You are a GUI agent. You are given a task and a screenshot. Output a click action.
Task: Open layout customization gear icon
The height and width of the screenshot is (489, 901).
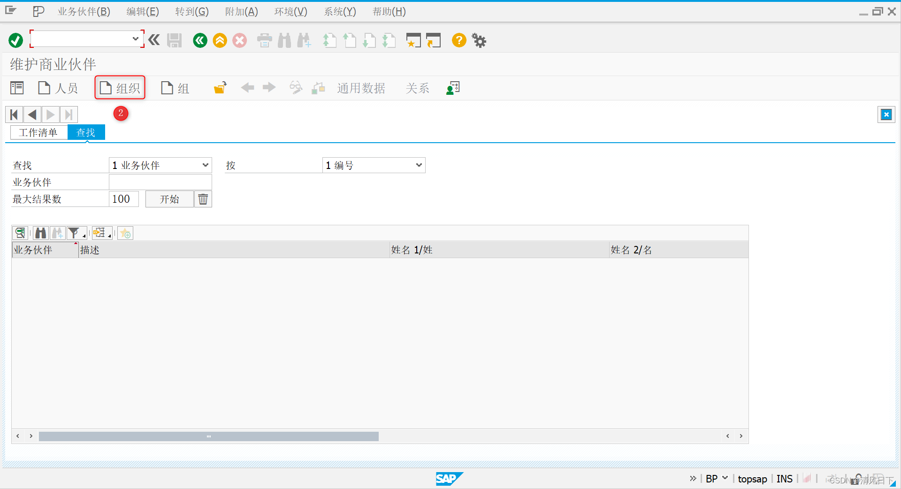tap(478, 40)
